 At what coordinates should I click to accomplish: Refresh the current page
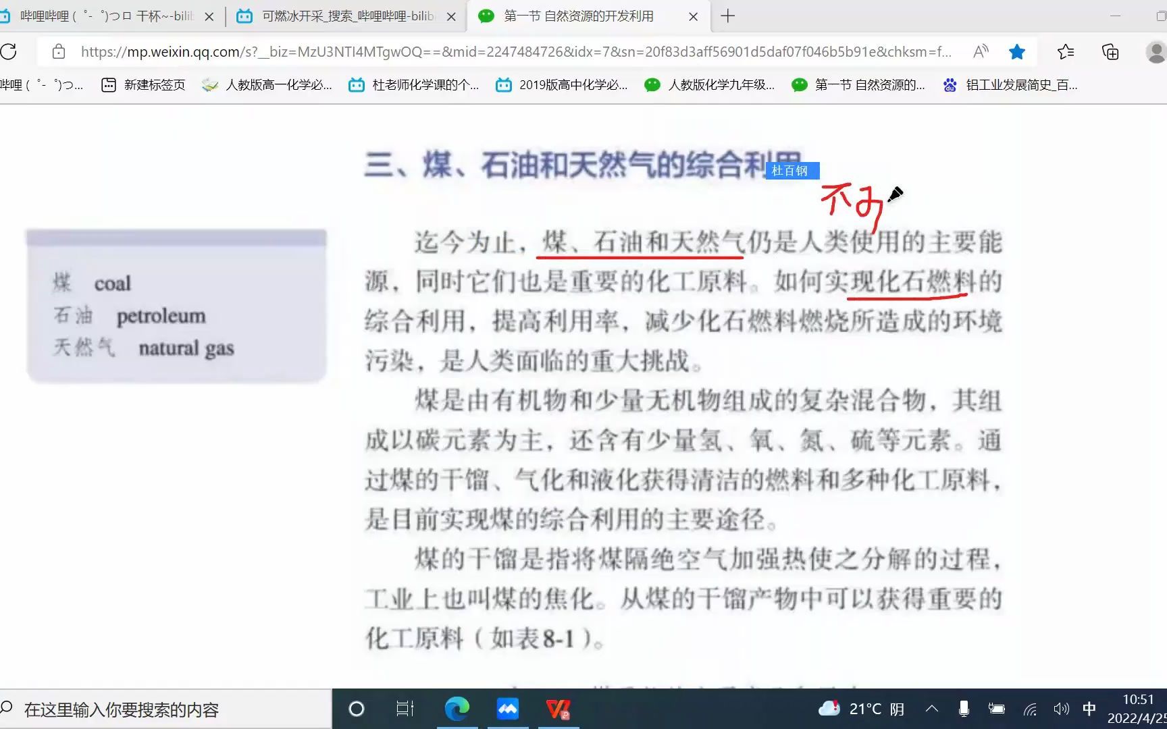coord(8,52)
